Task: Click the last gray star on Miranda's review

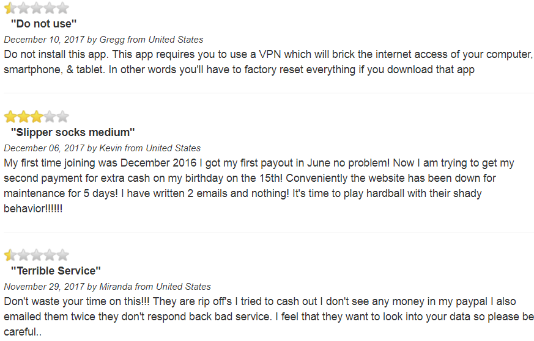Action: tap(62, 255)
